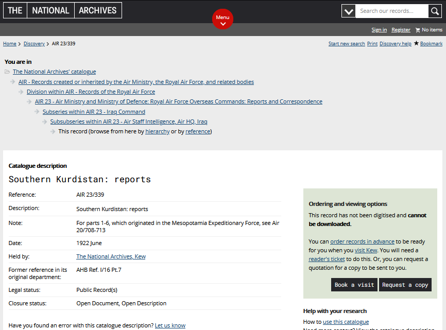Click the shopping basket icon
Viewport: 446px width, 330px height.
[x=418, y=30]
